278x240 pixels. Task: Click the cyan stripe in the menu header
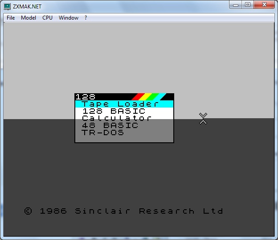(x=158, y=97)
